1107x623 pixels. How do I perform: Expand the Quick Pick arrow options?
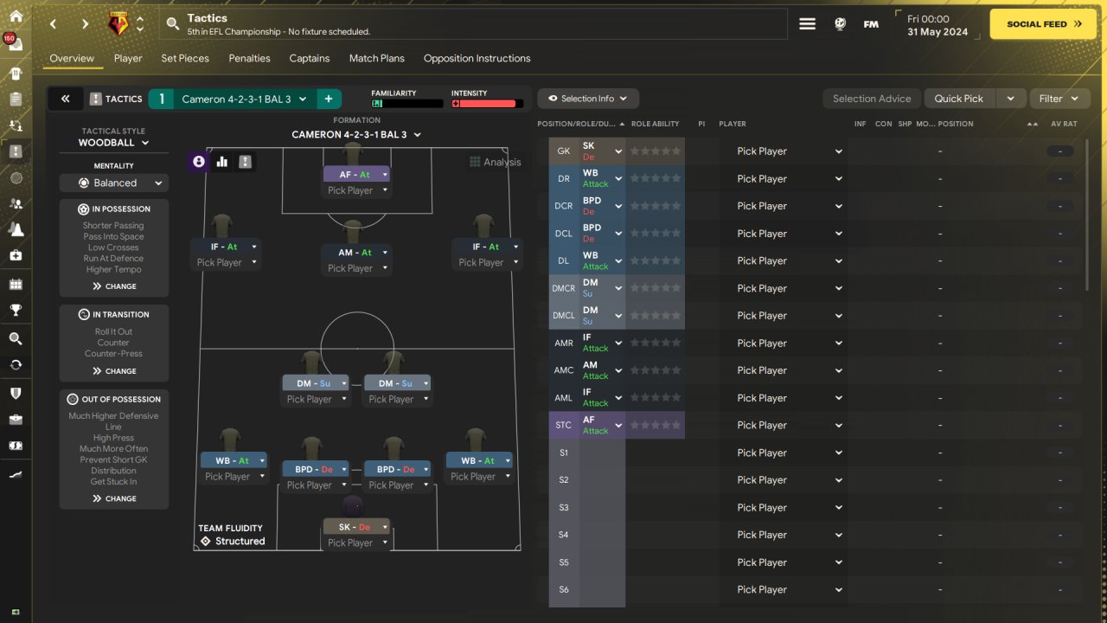[x=1010, y=99]
